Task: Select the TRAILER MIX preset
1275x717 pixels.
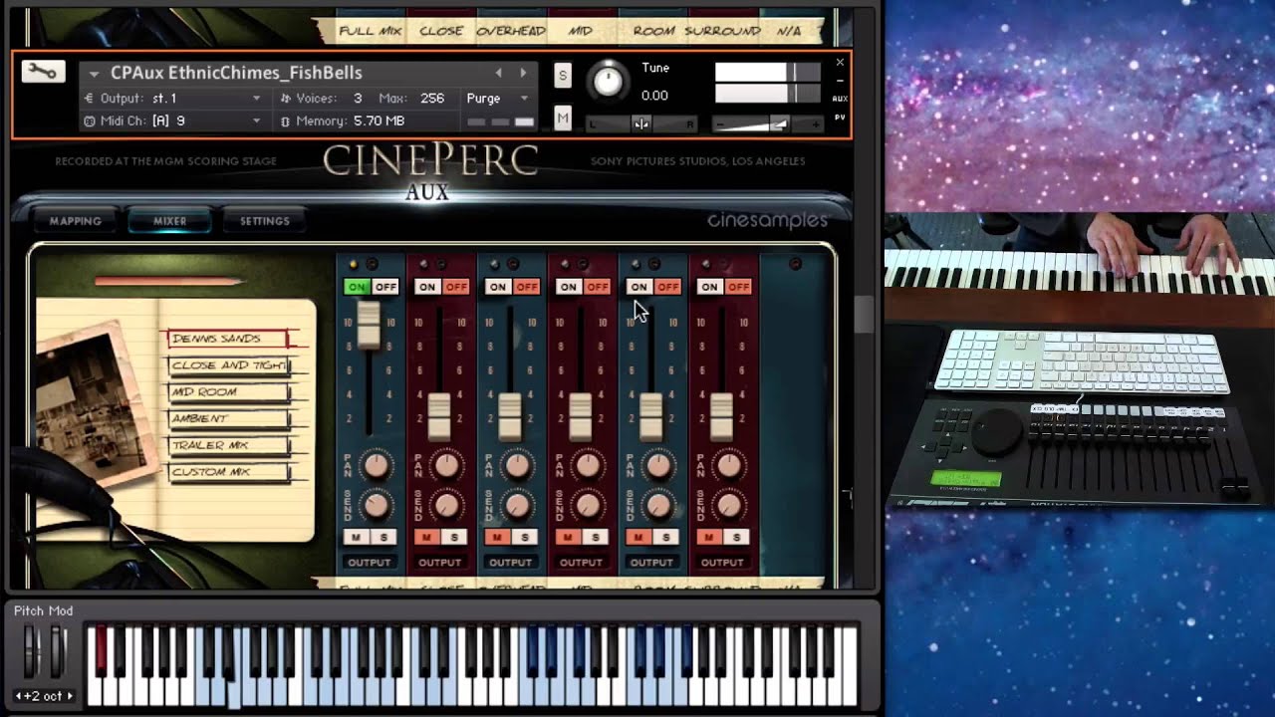Action: click(x=227, y=445)
